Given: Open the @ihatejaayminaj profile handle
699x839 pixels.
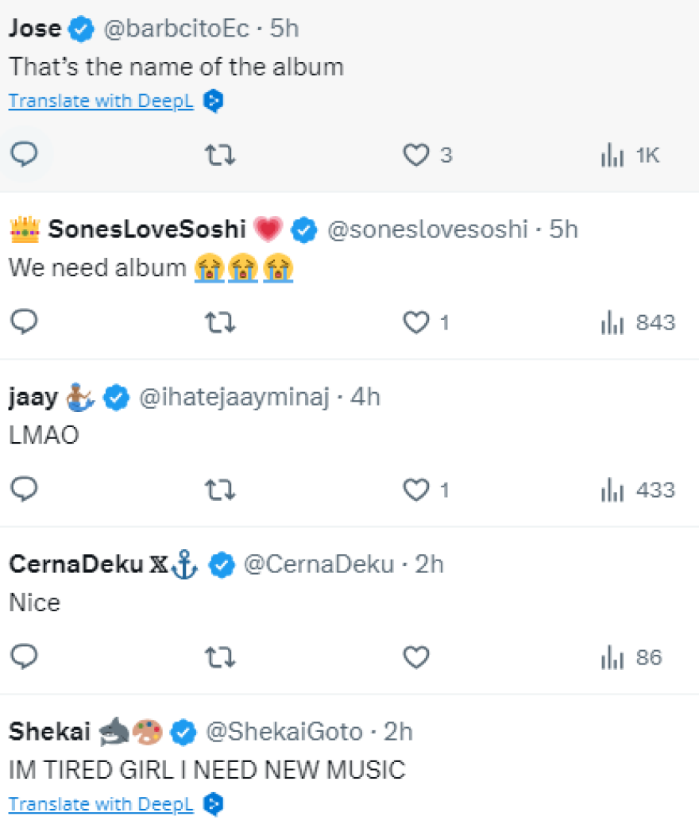Looking at the screenshot, I should pos(234,397).
